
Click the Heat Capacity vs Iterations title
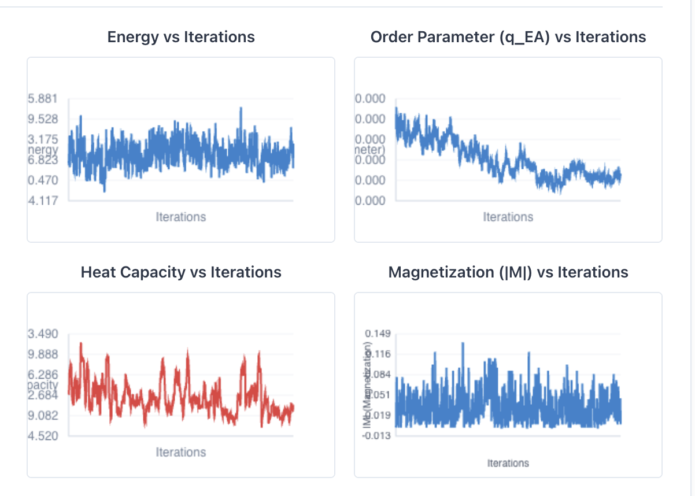click(x=181, y=272)
